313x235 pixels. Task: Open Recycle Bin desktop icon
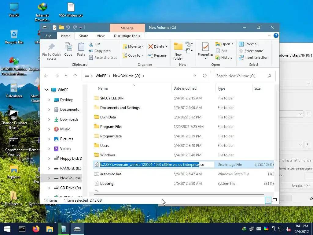(x=14, y=37)
